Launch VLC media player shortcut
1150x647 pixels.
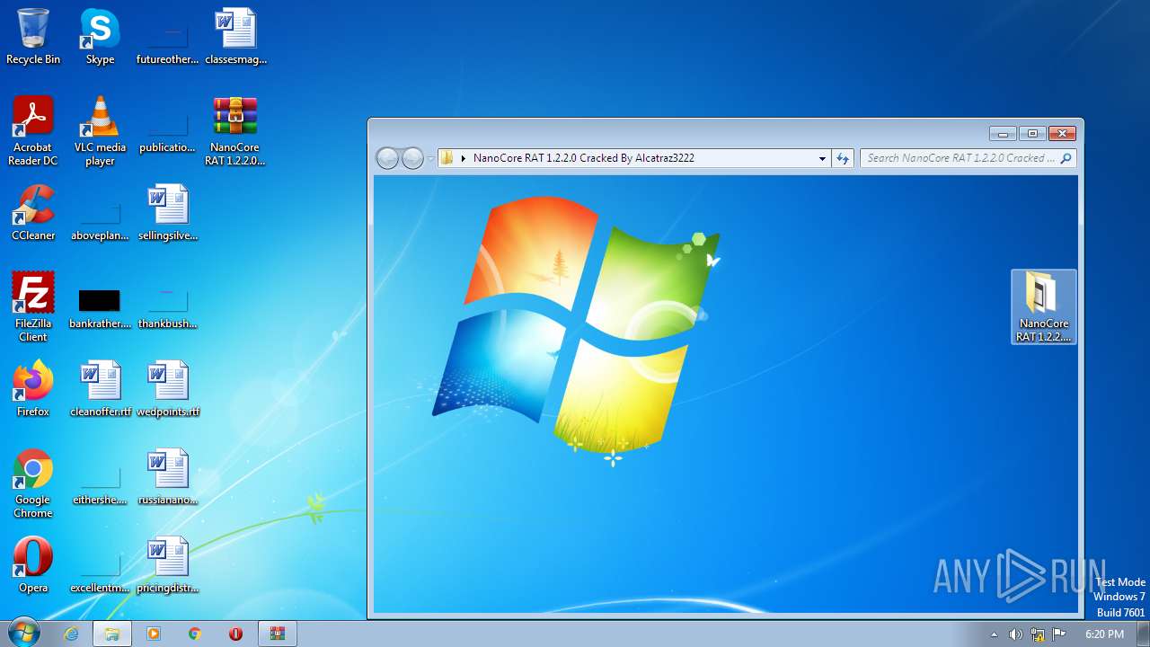click(100, 131)
